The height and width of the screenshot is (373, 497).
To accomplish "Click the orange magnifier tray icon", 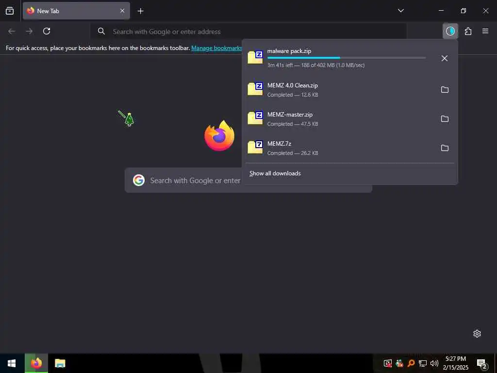I will tap(411, 363).
